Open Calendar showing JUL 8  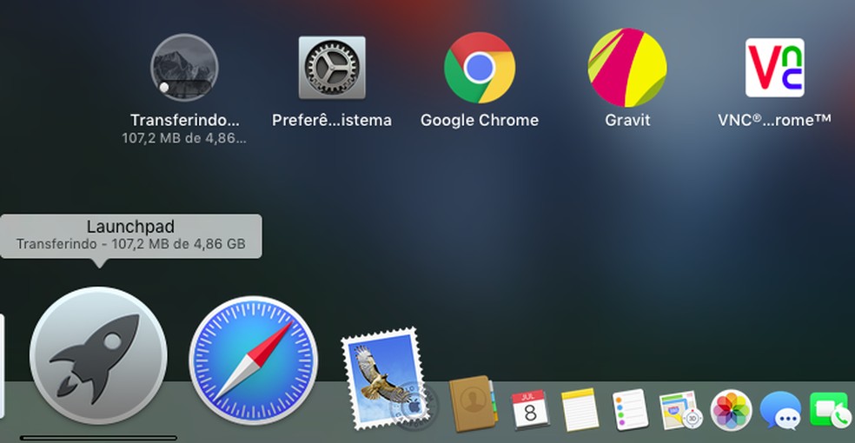[x=530, y=410]
